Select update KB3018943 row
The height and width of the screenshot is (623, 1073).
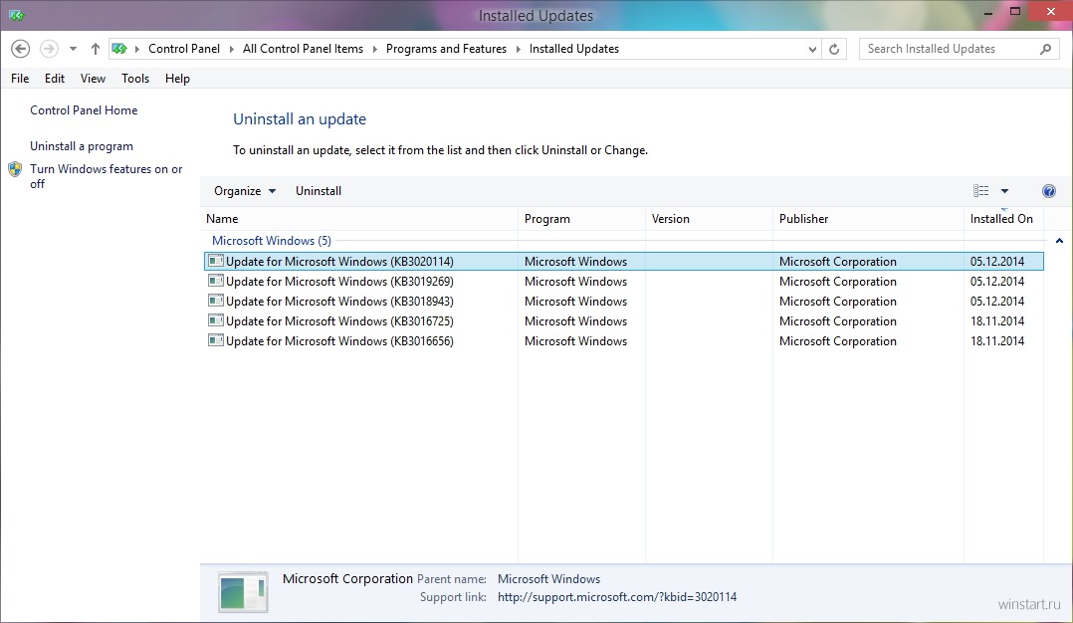point(624,301)
